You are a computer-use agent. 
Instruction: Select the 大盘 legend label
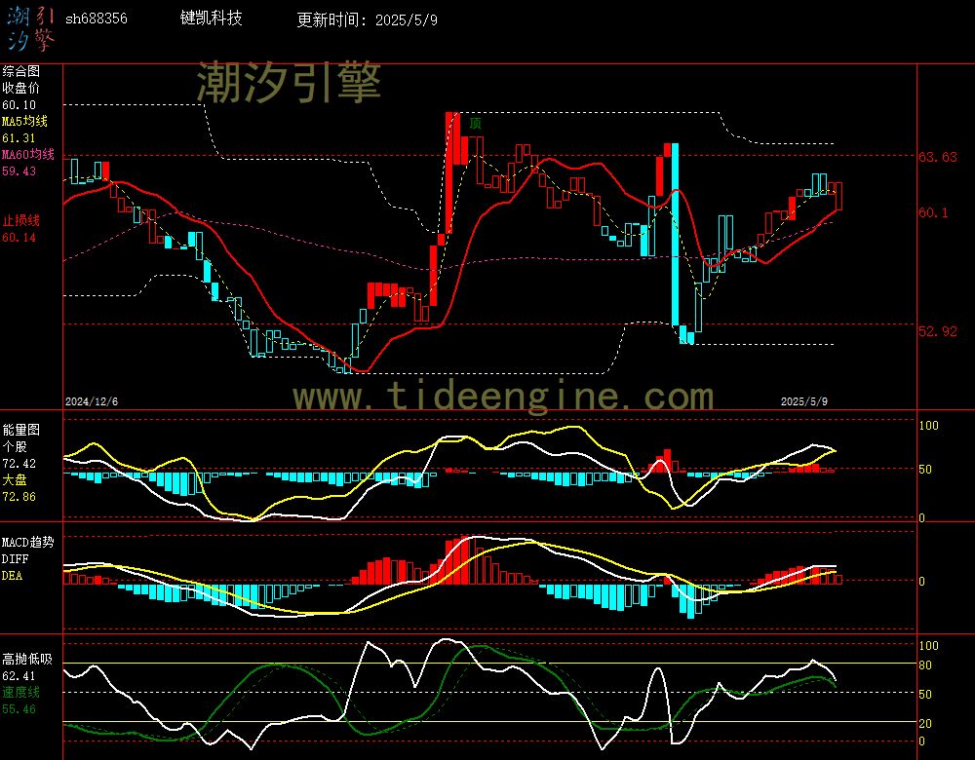point(15,479)
